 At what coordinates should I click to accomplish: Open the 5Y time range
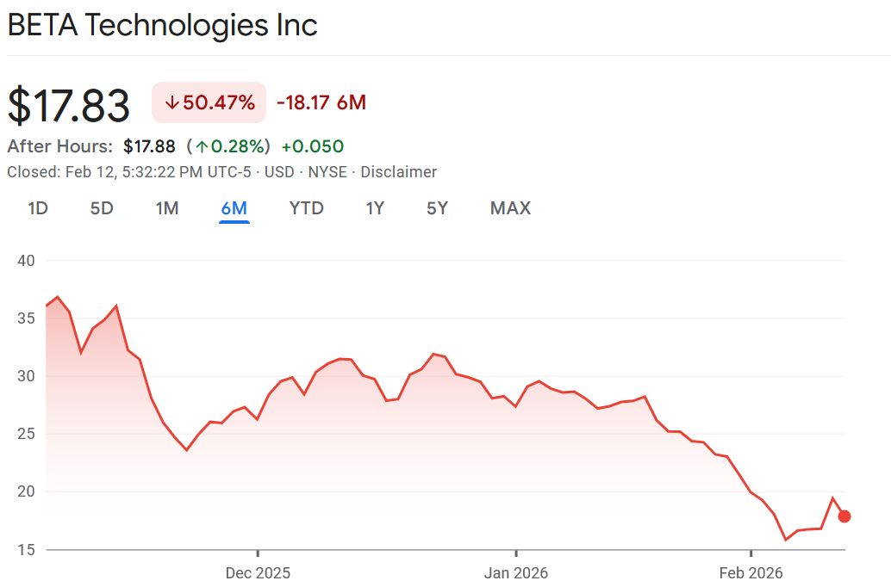click(437, 208)
